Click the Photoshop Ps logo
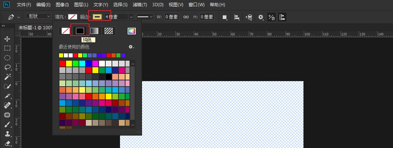Image resolution: width=393 pixels, height=148 pixels. click(x=7, y=4)
